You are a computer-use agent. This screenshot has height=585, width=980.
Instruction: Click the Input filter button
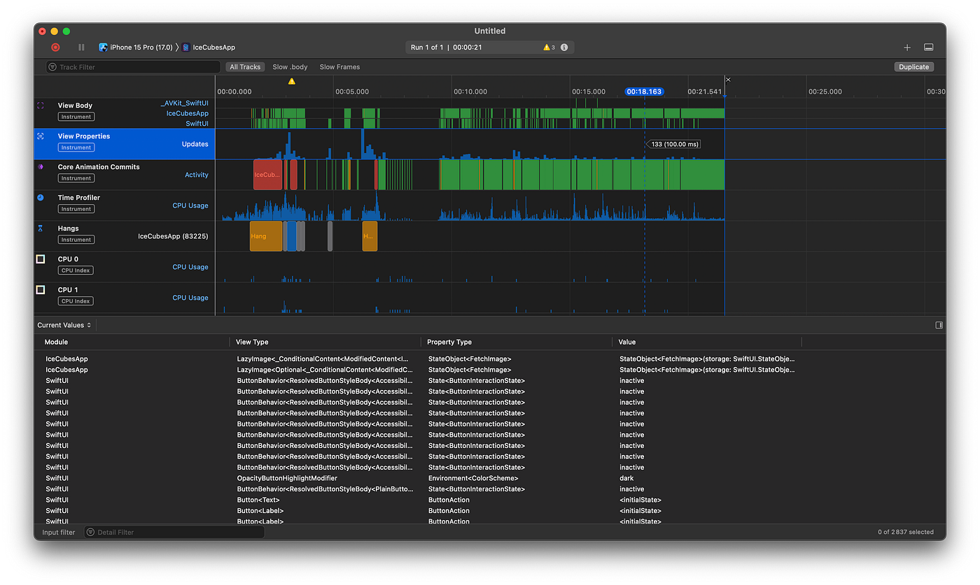pos(58,532)
